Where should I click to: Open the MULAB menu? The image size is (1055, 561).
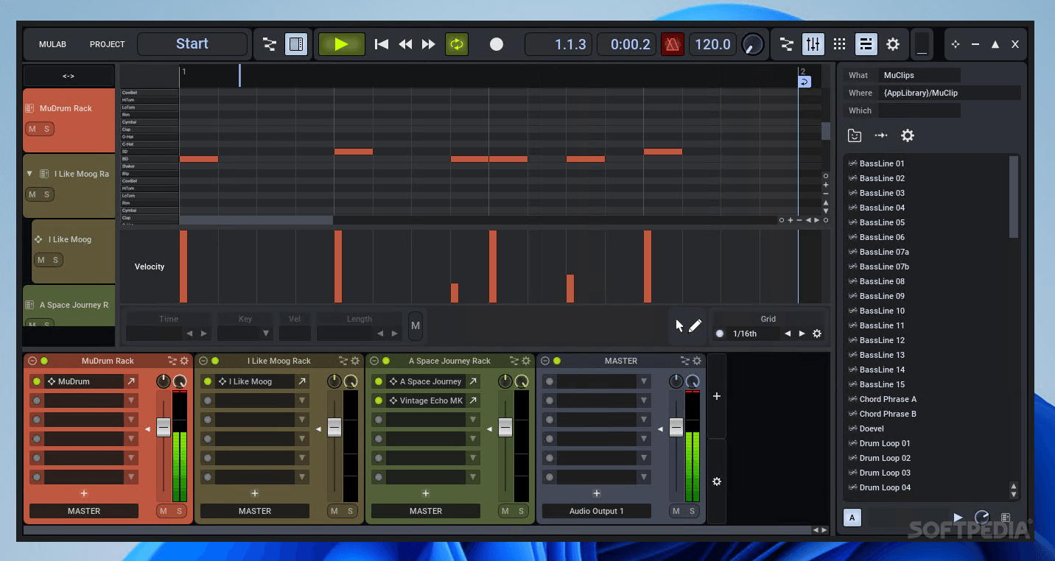tap(52, 44)
